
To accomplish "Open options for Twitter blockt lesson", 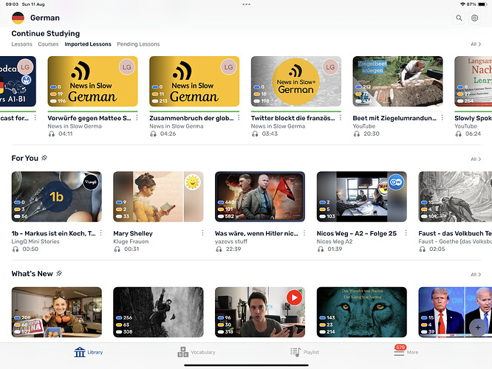I will click(341, 117).
